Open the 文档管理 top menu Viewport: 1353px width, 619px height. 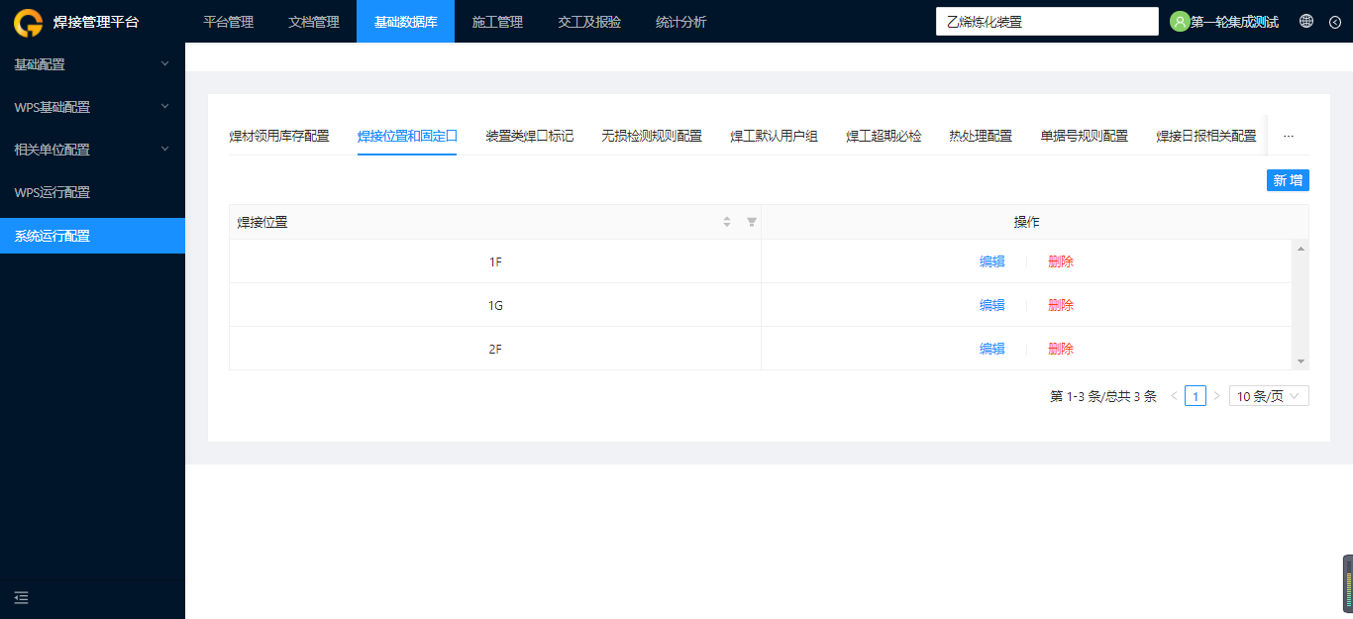(314, 22)
